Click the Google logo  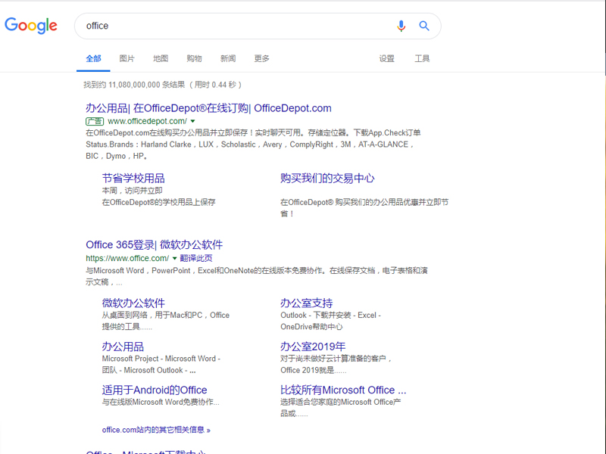click(31, 26)
